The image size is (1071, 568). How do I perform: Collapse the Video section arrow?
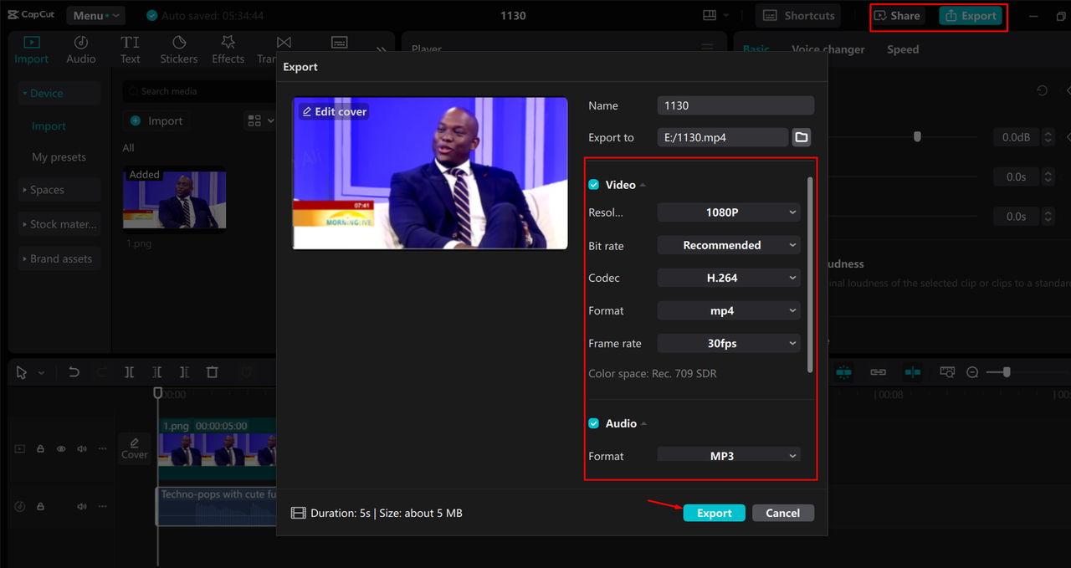click(x=643, y=185)
